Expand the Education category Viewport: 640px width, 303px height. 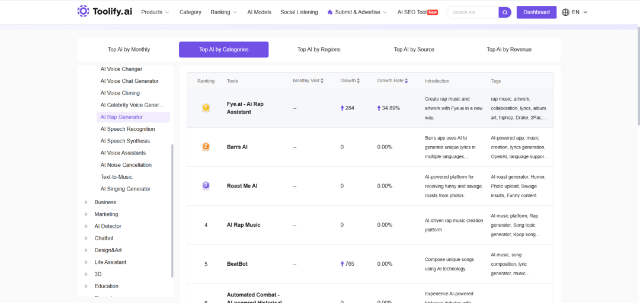pos(86,286)
